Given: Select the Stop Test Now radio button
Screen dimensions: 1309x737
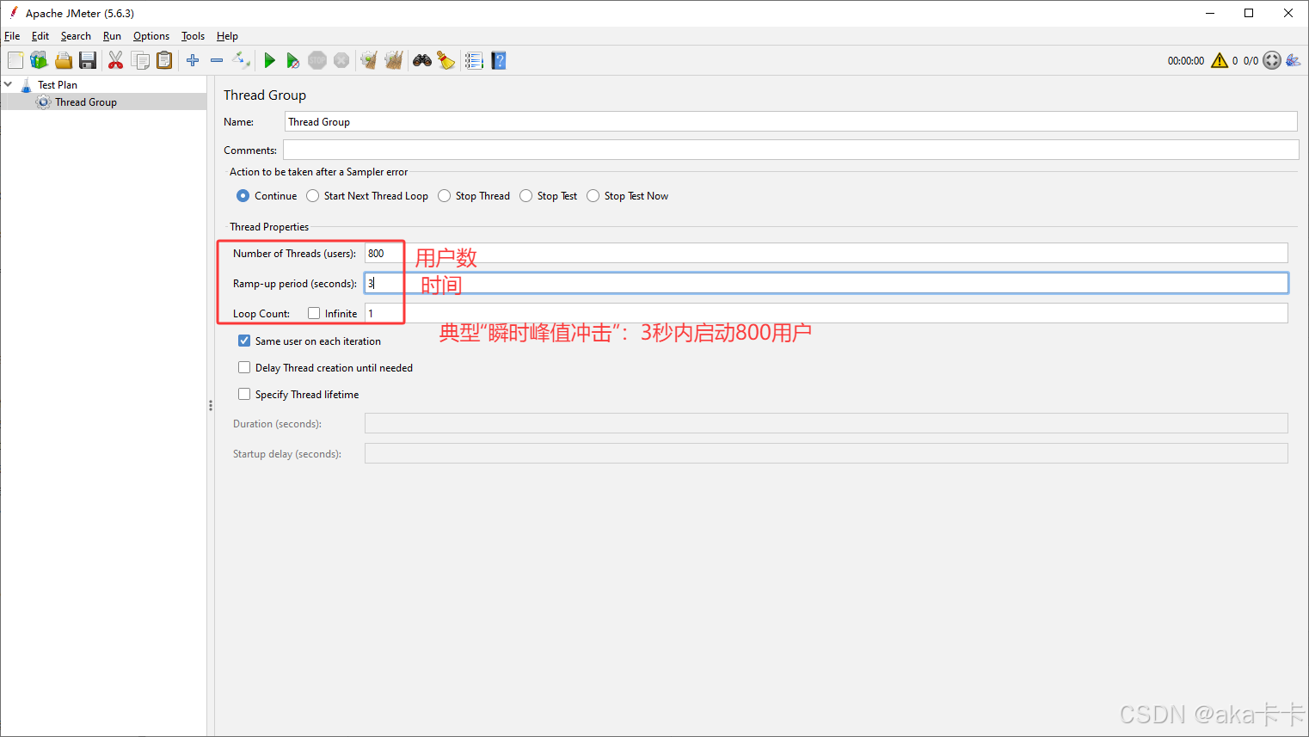Looking at the screenshot, I should tap(593, 196).
